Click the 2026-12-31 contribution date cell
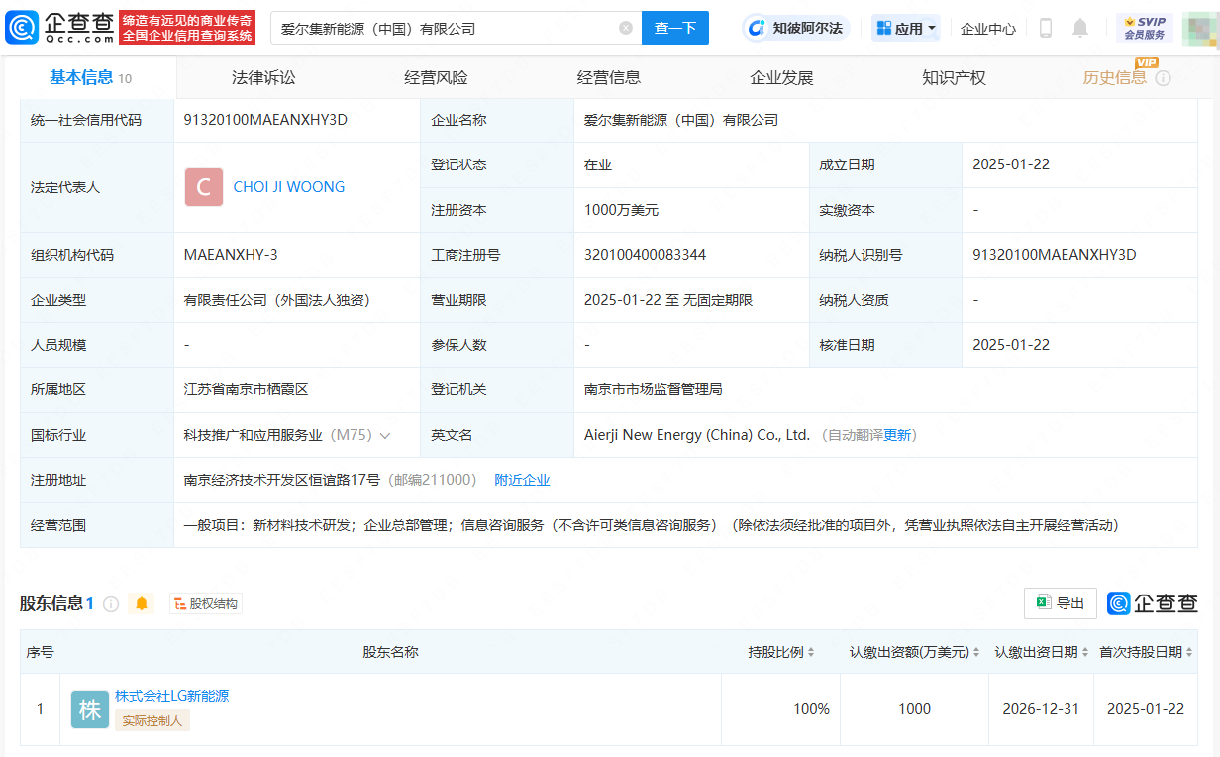The height and width of the screenshot is (757, 1220). coord(1042,709)
